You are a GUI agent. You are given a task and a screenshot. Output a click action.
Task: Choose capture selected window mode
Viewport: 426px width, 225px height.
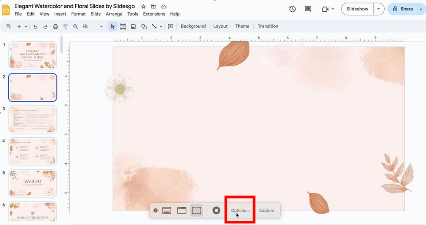182,210
